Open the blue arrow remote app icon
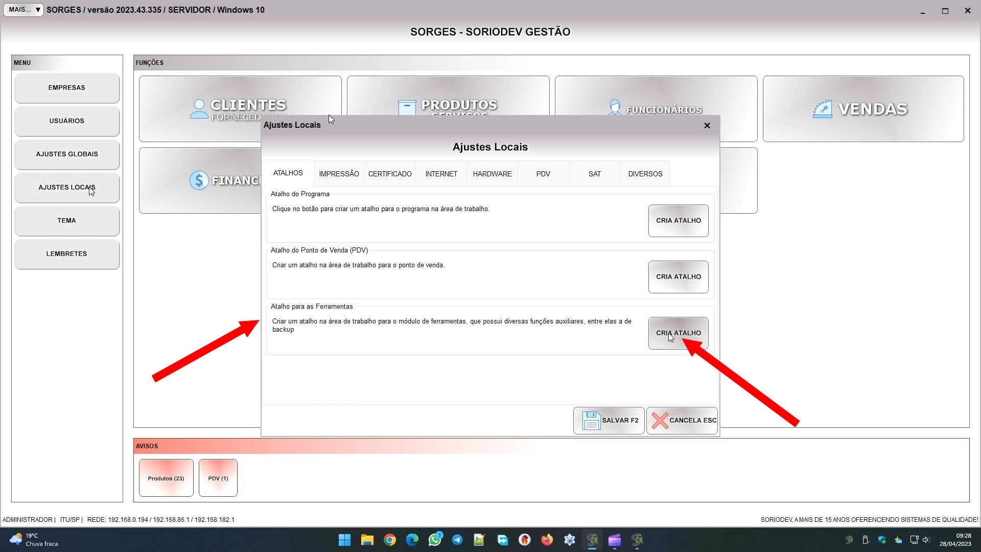This screenshot has height=552, width=981. [502, 540]
